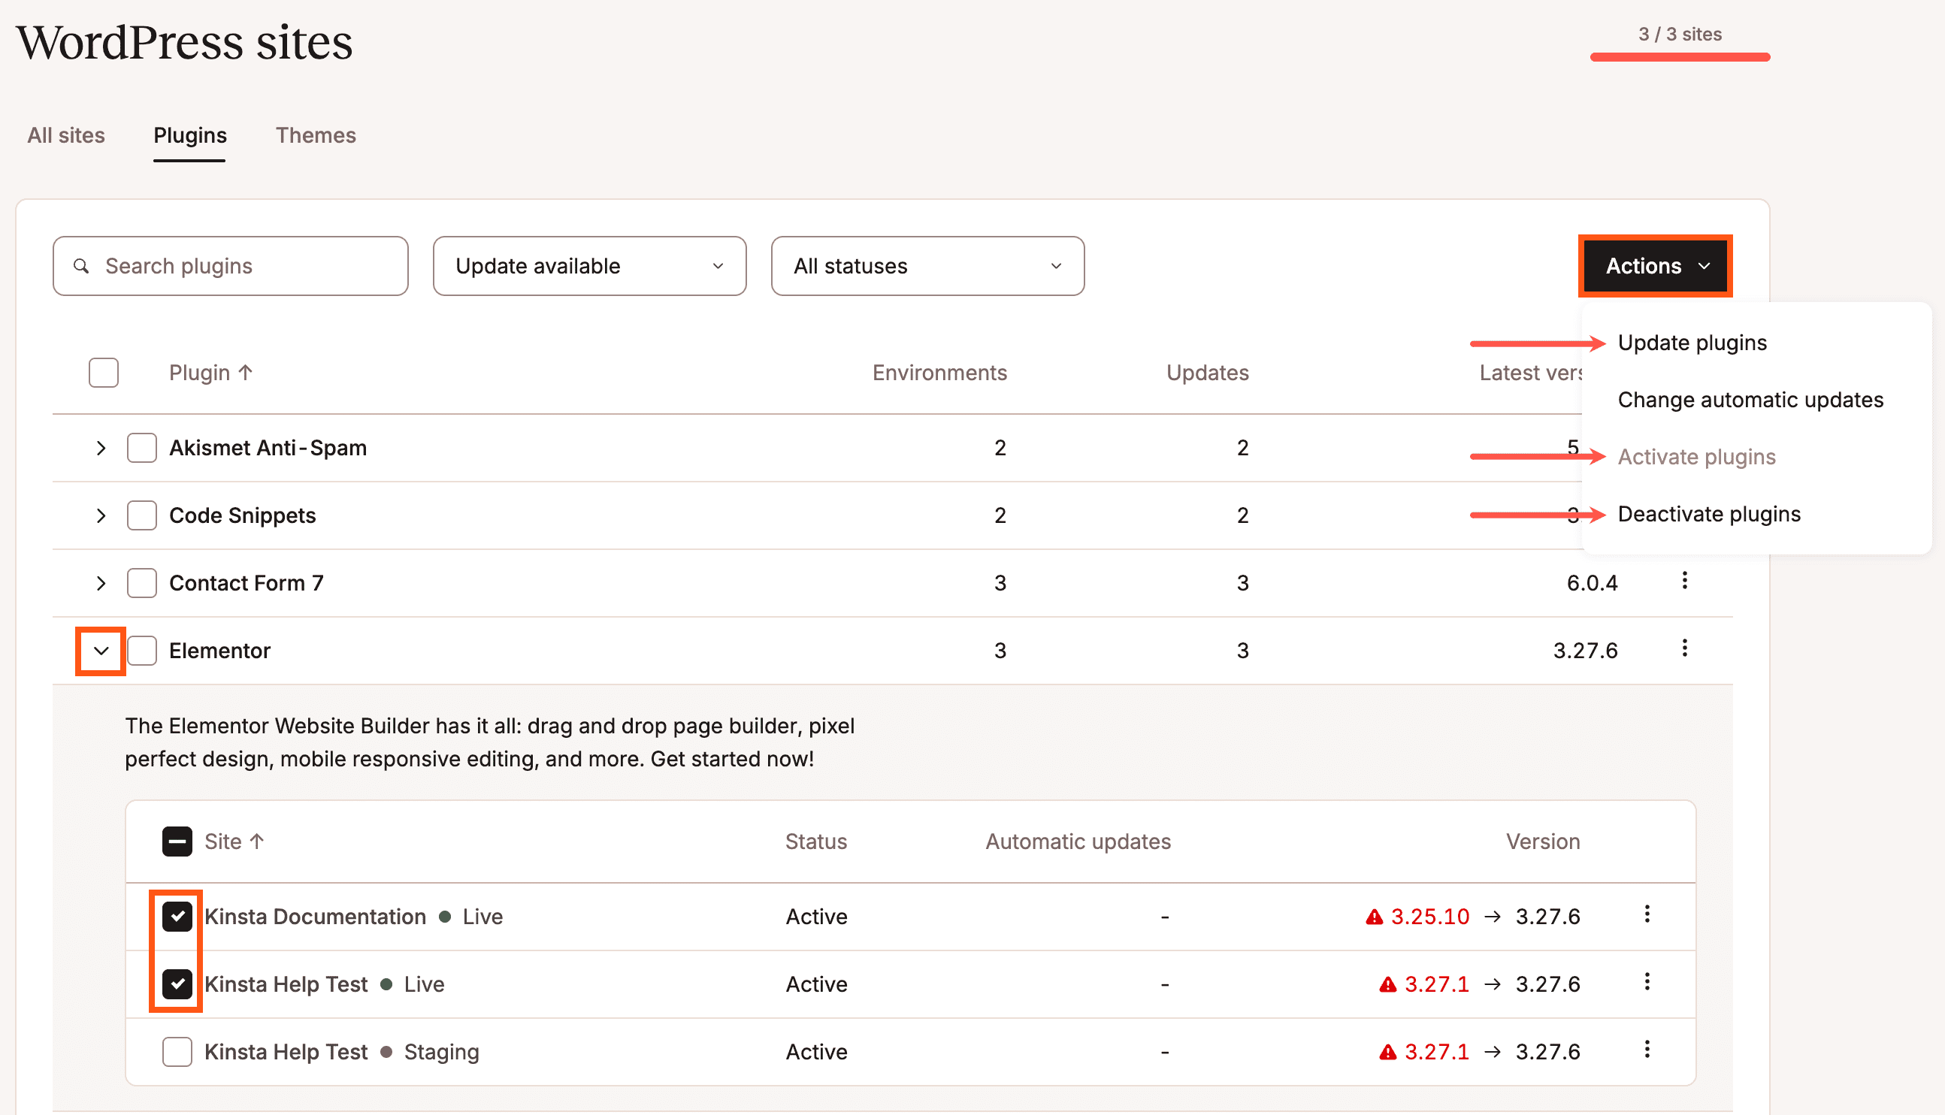Click into the Search plugins field
Image resolution: width=1945 pixels, height=1115 pixels.
coord(230,266)
